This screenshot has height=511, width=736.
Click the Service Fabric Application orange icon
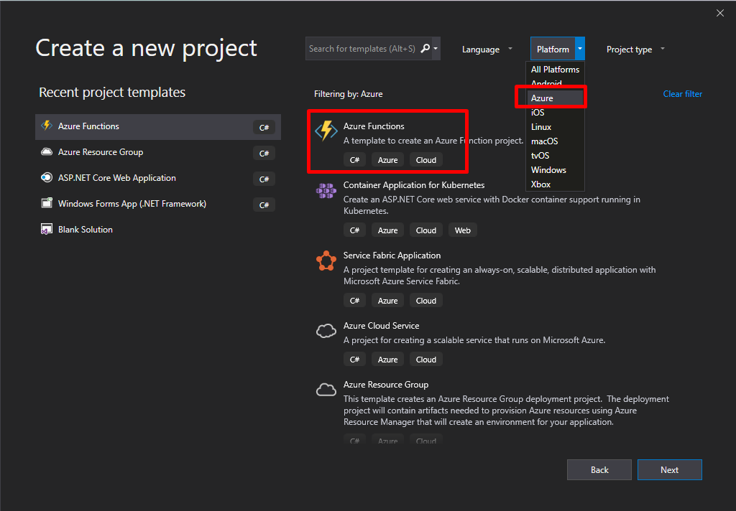click(x=326, y=261)
